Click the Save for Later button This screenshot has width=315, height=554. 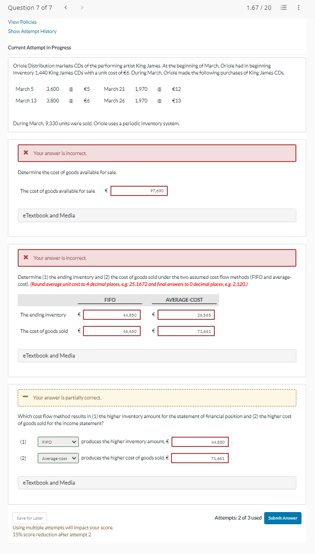(29, 518)
